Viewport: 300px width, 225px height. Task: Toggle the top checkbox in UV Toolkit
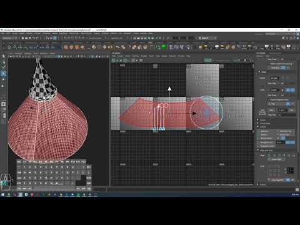click(269, 64)
